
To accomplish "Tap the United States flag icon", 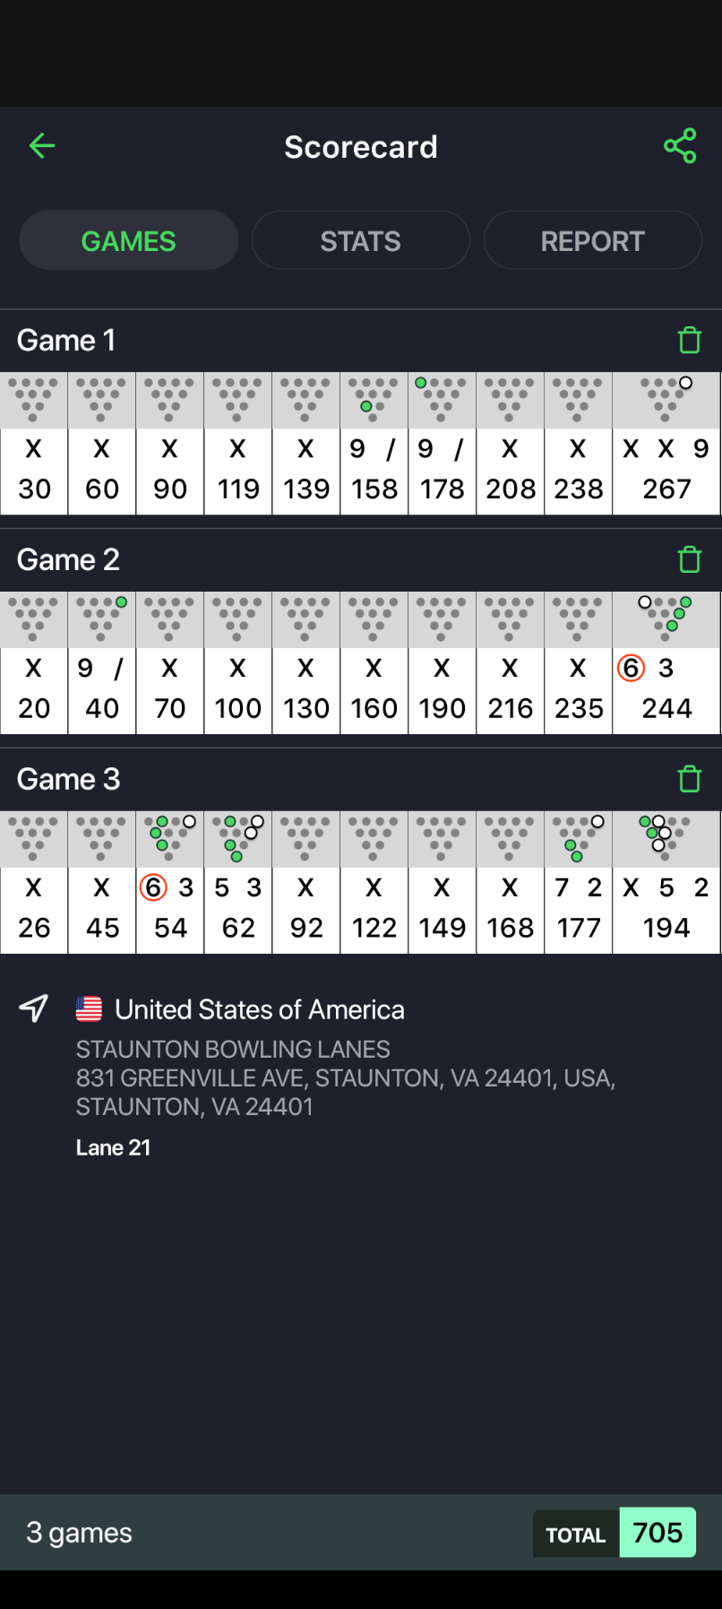I will [x=89, y=1009].
